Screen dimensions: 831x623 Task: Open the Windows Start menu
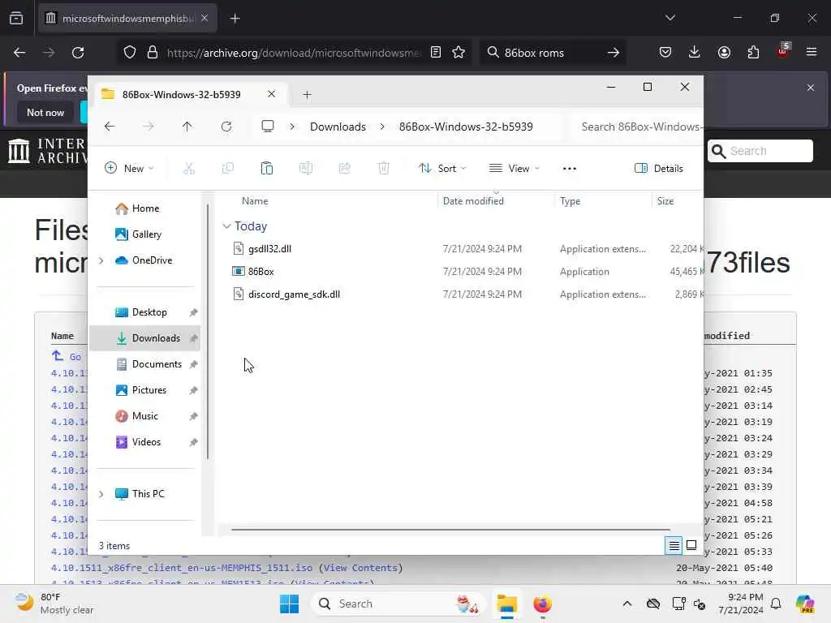tap(290, 604)
